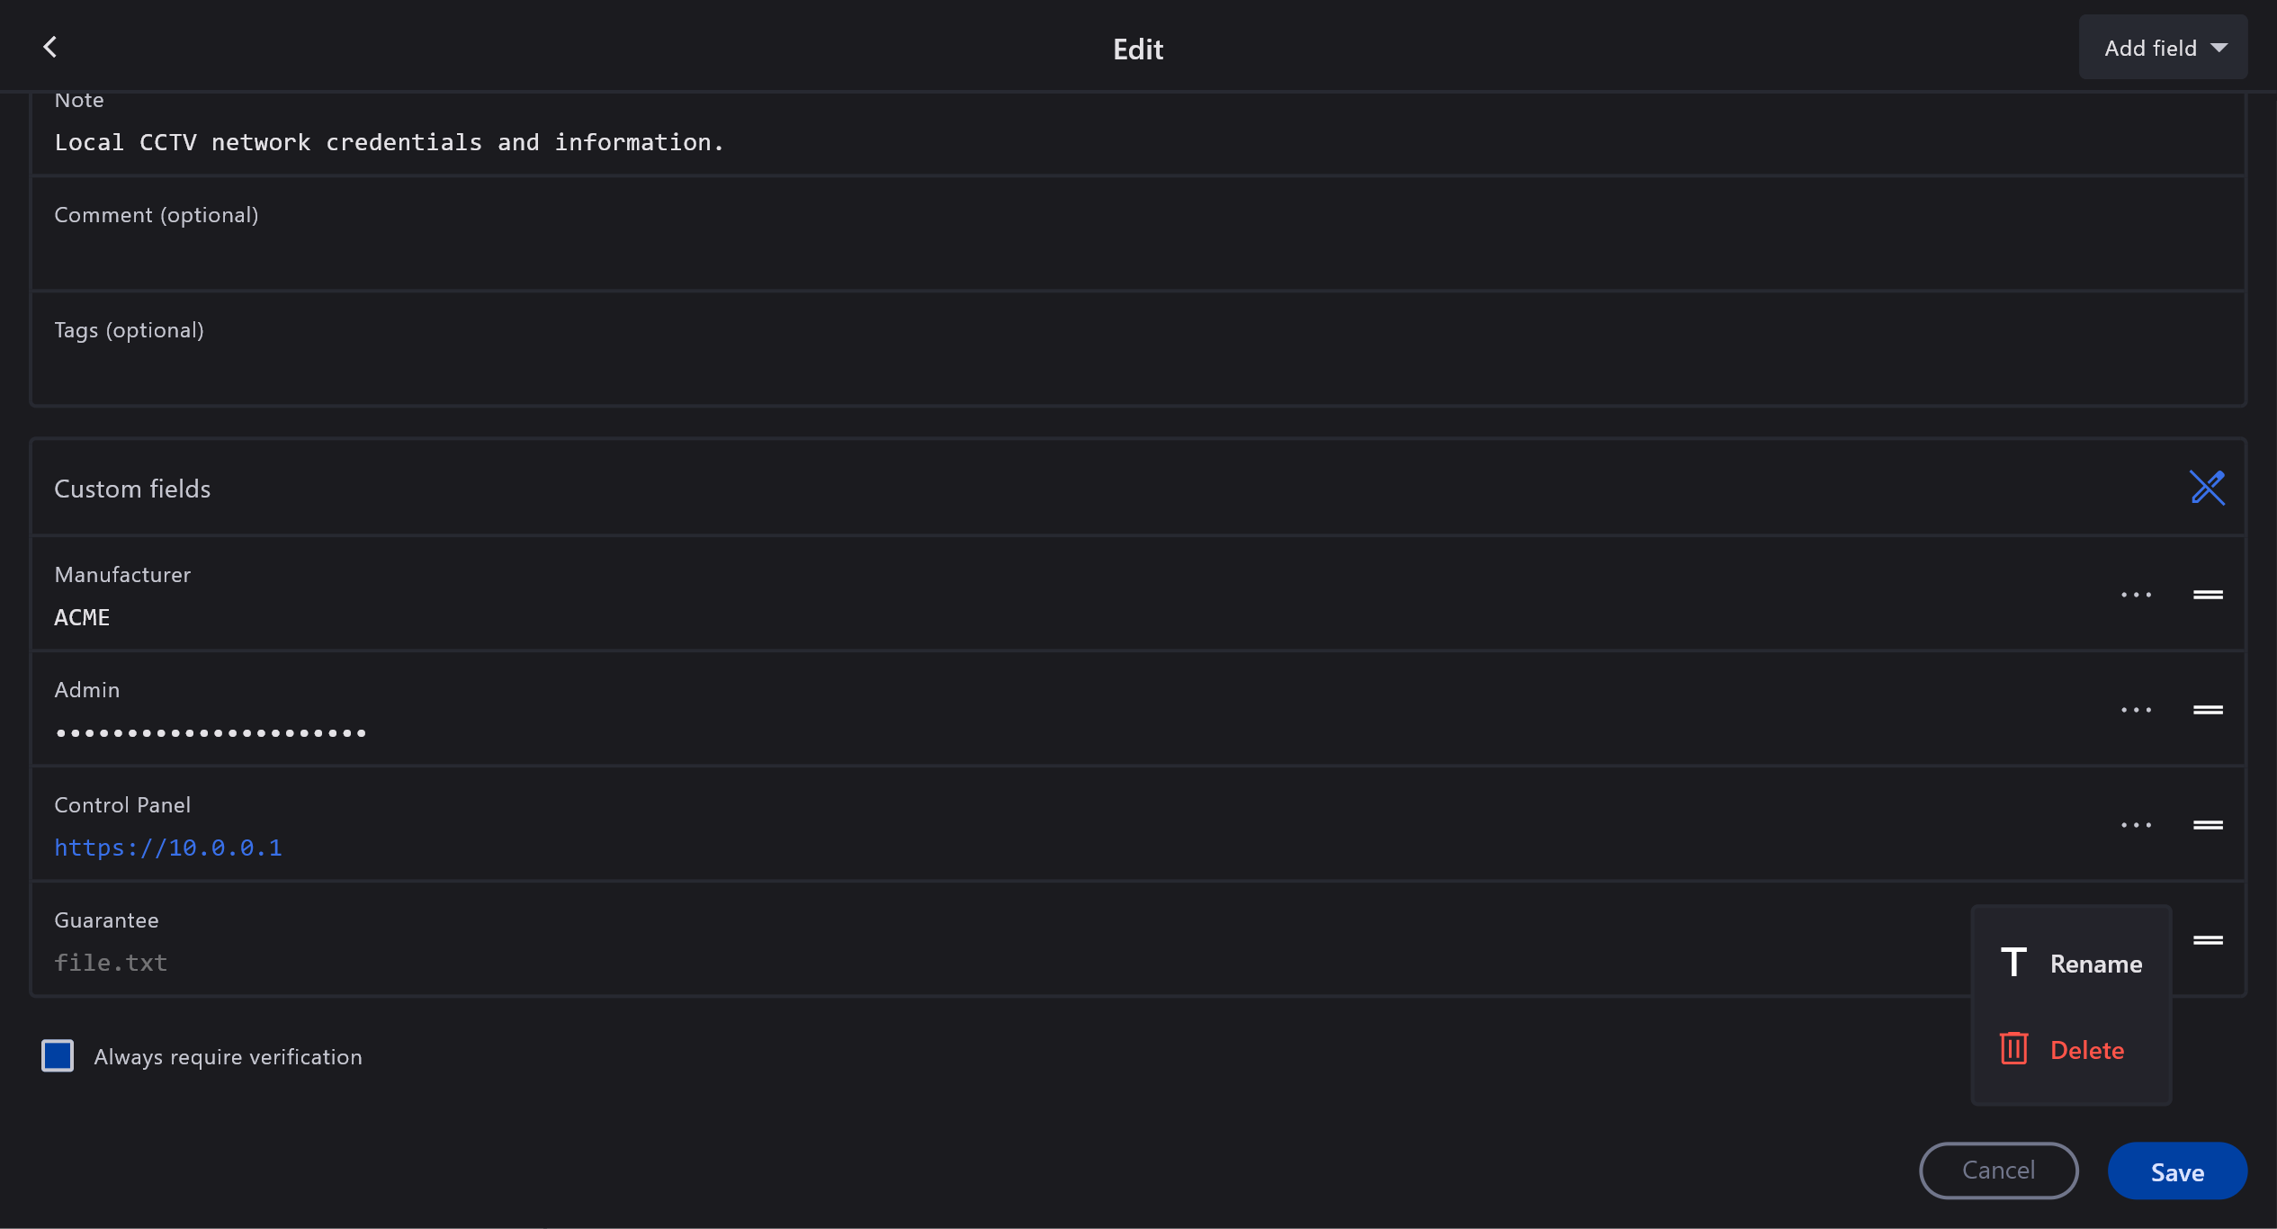Select Rename from the context menu
The width and height of the screenshot is (2277, 1229).
(2072, 964)
